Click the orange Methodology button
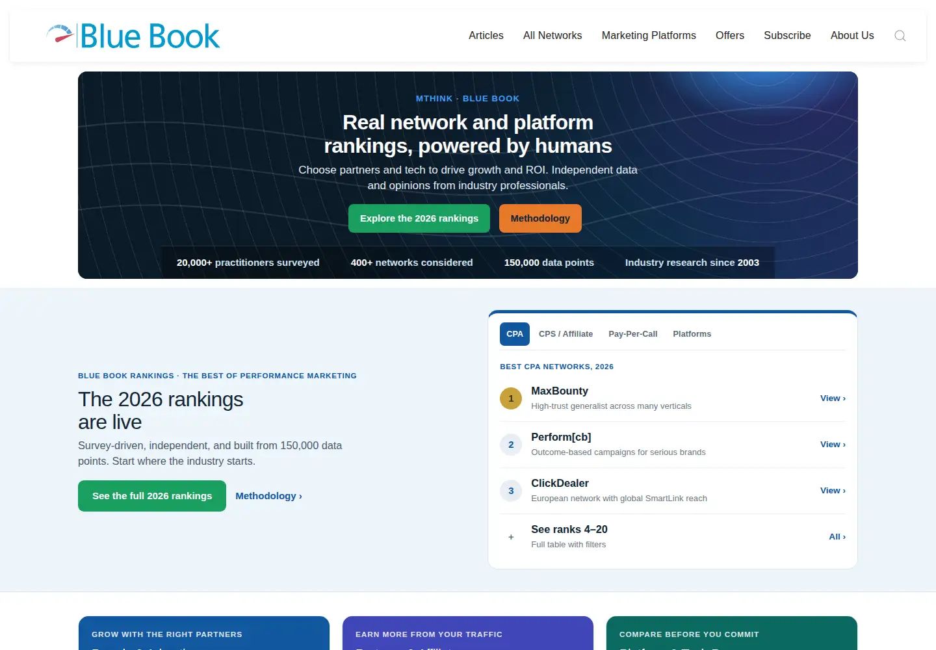This screenshot has height=650, width=936. (x=540, y=218)
